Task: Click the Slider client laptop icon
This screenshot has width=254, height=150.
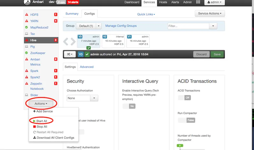Action: click(26, 95)
